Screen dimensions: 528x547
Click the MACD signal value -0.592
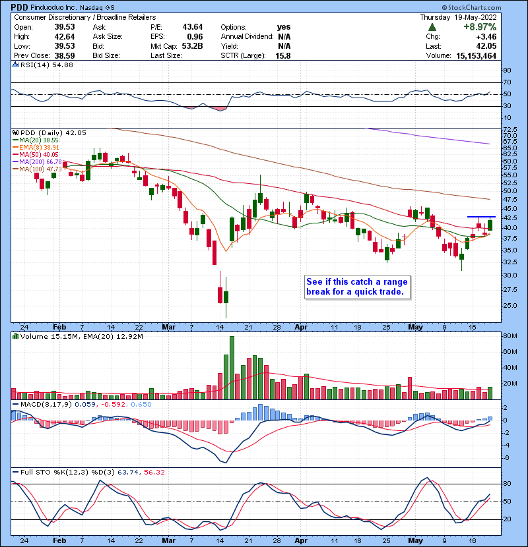pos(114,404)
